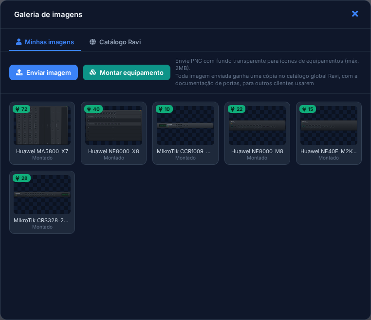Screen dimensions: 371x320
Task: Click the Huawei NE8000-X8 name label
Action: [x=113, y=151]
